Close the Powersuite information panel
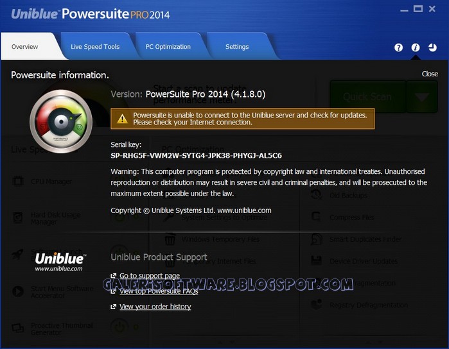 [430, 74]
